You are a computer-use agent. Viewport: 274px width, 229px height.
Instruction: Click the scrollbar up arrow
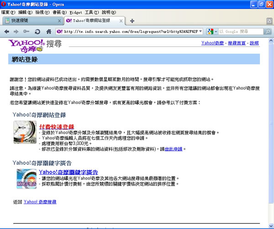[x=271, y=41]
